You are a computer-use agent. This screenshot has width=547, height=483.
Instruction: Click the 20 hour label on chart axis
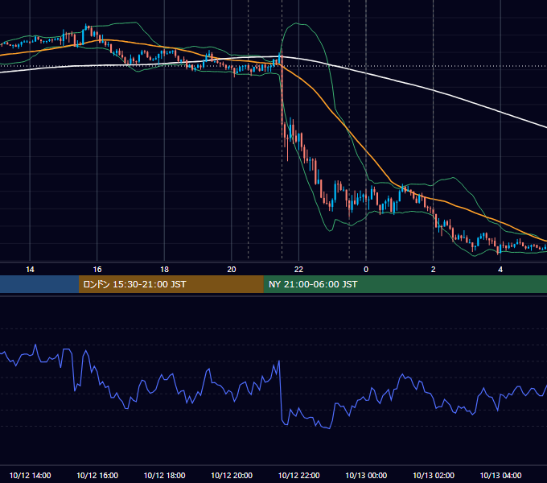click(x=232, y=270)
